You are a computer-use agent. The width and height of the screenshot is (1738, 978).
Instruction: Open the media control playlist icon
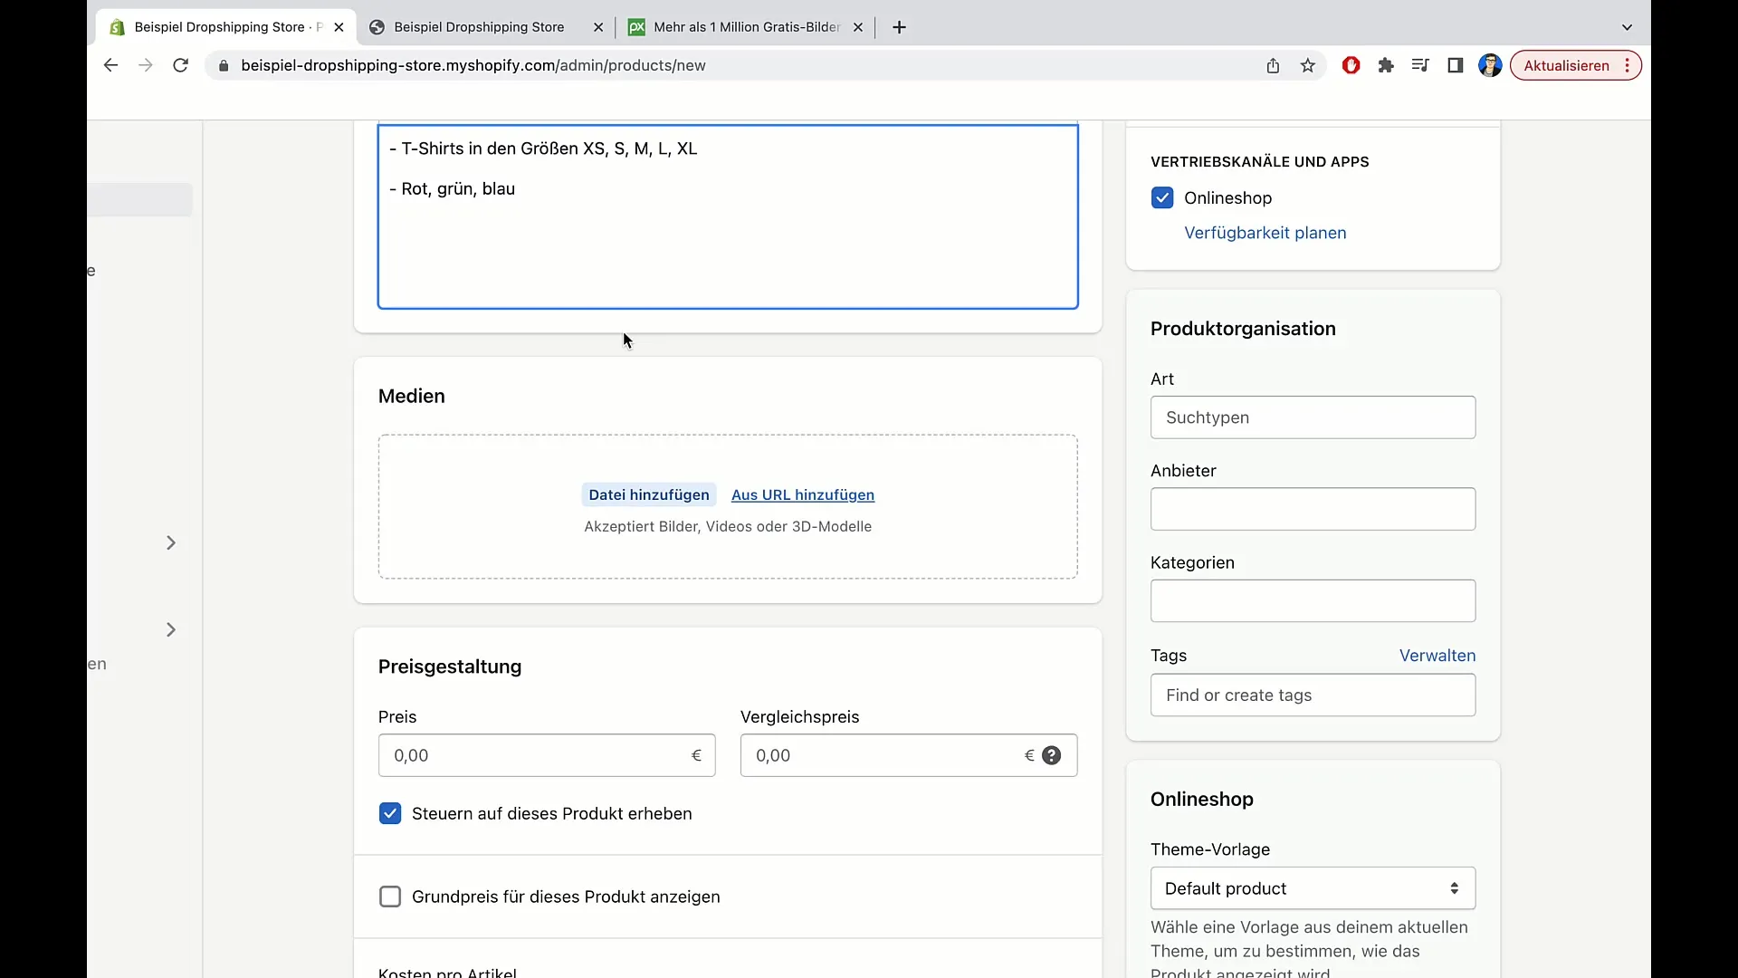(1420, 65)
